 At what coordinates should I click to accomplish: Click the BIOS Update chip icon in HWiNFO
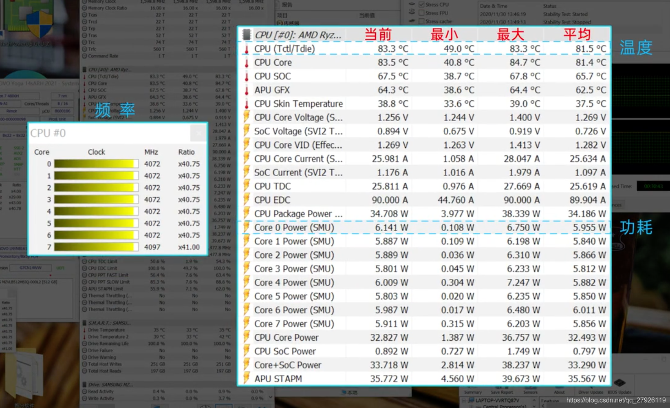(619, 383)
